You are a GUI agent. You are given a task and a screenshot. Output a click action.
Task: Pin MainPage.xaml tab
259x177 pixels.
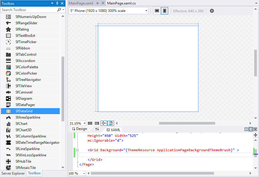coord(98,3)
